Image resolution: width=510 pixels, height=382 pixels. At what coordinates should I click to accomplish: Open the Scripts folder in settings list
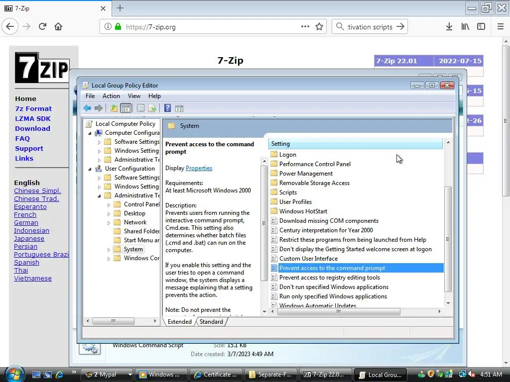[288, 192]
